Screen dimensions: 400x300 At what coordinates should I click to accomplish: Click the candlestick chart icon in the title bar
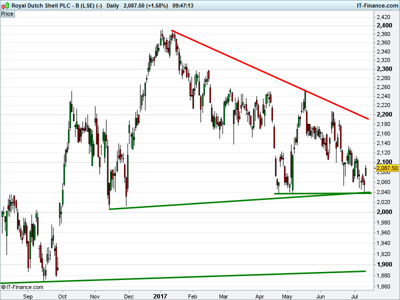tap(5, 5)
